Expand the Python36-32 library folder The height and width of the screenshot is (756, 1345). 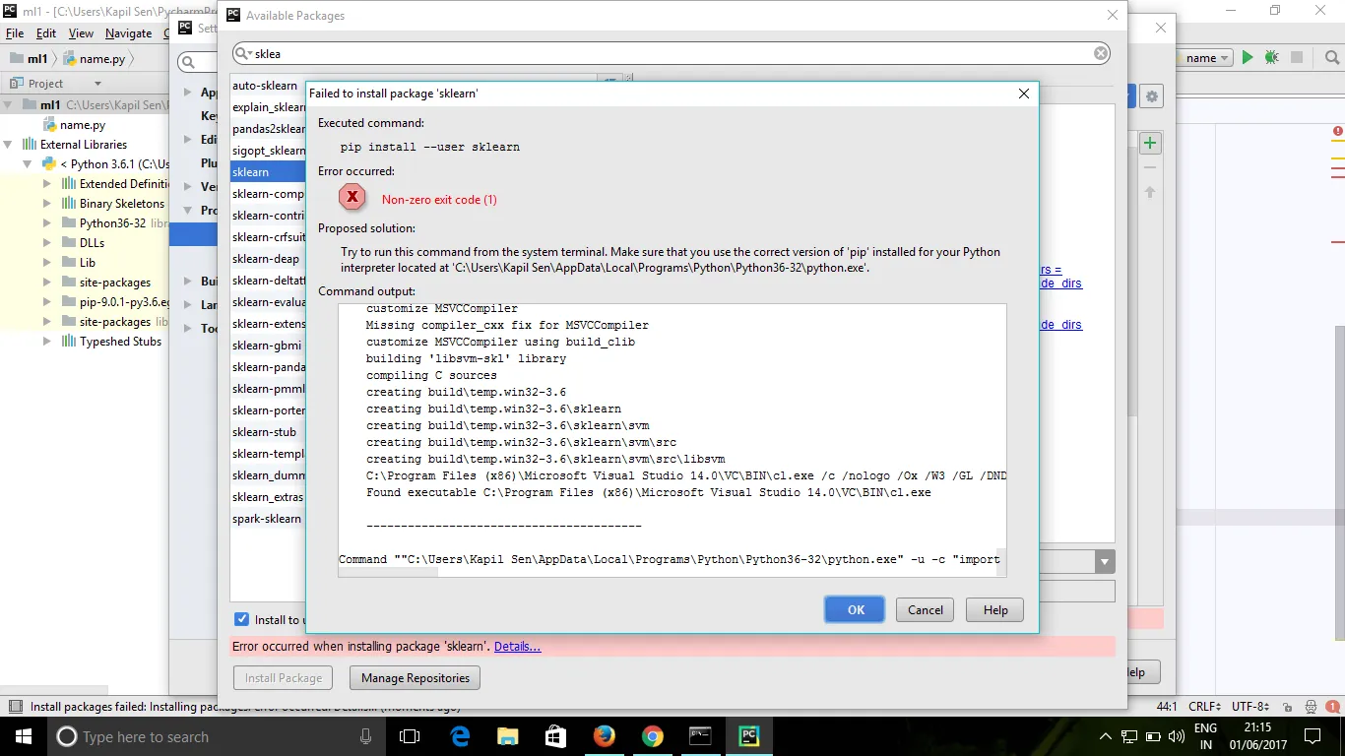click(46, 223)
